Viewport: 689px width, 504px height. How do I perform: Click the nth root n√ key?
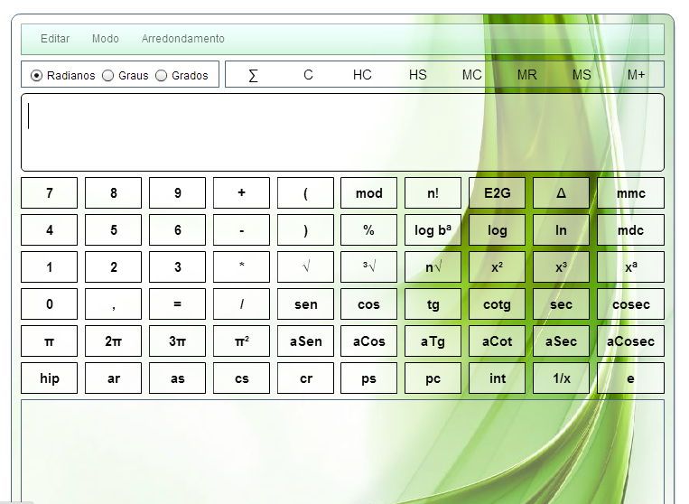[433, 266]
